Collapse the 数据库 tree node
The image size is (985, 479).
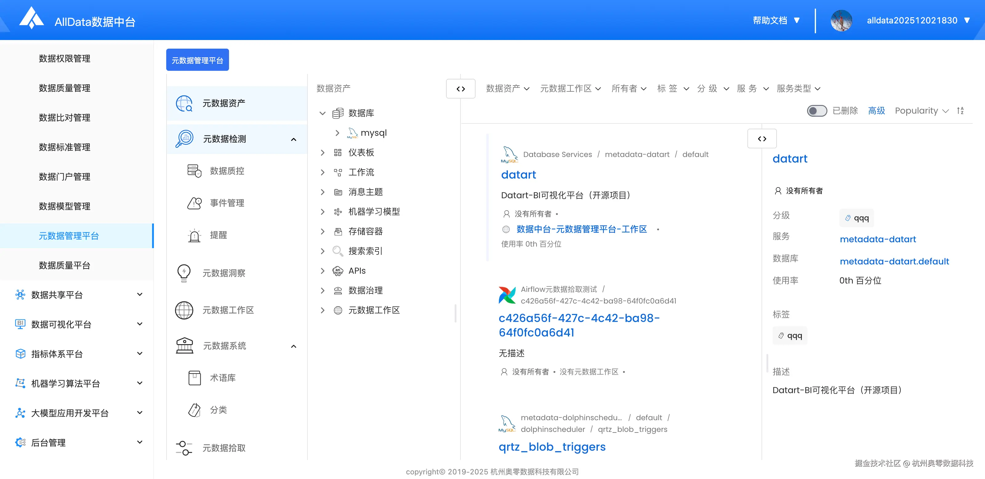pyautogui.click(x=322, y=113)
